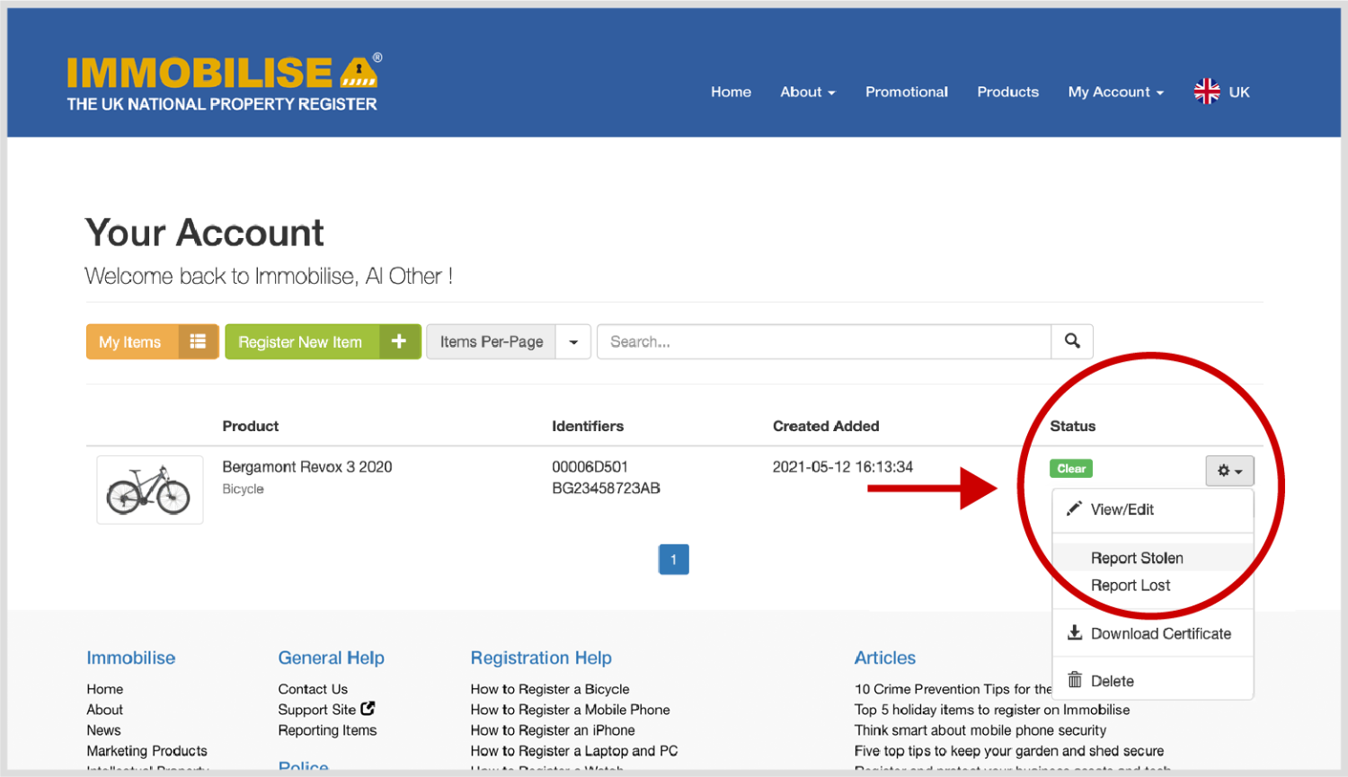Click the list icon on My Items
Image resolution: width=1348 pixels, height=777 pixels.
(x=198, y=341)
